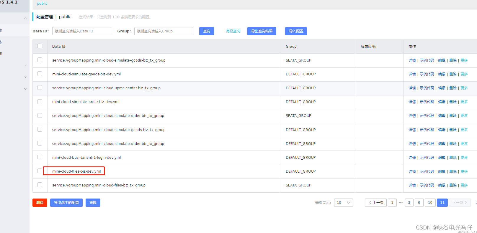Click 编辑 for mini-cloud-simulate-goods-biz-dev.yml

pyautogui.click(x=442, y=74)
